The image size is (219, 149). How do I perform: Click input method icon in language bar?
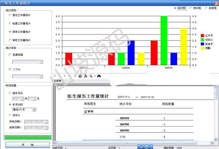pyautogui.click(x=141, y=147)
